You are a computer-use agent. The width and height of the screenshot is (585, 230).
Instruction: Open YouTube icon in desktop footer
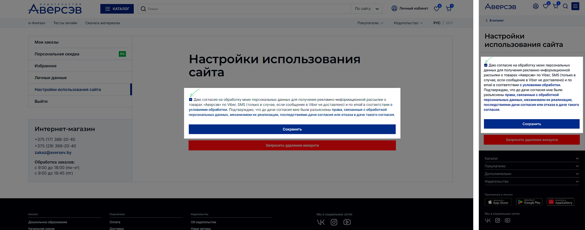pos(347,222)
